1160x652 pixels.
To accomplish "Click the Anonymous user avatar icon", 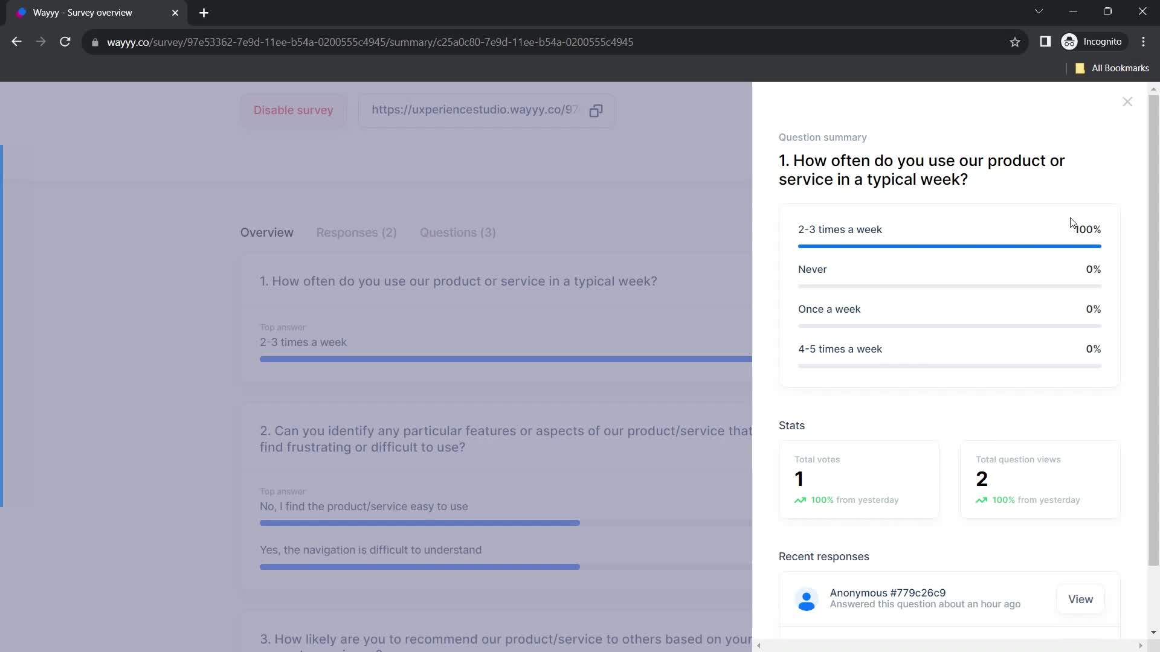I will pyautogui.click(x=807, y=599).
